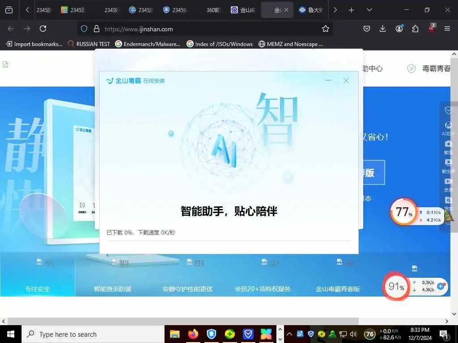Click the address bar URL ijinshan.com
The height and width of the screenshot is (343, 458).
click(139, 29)
